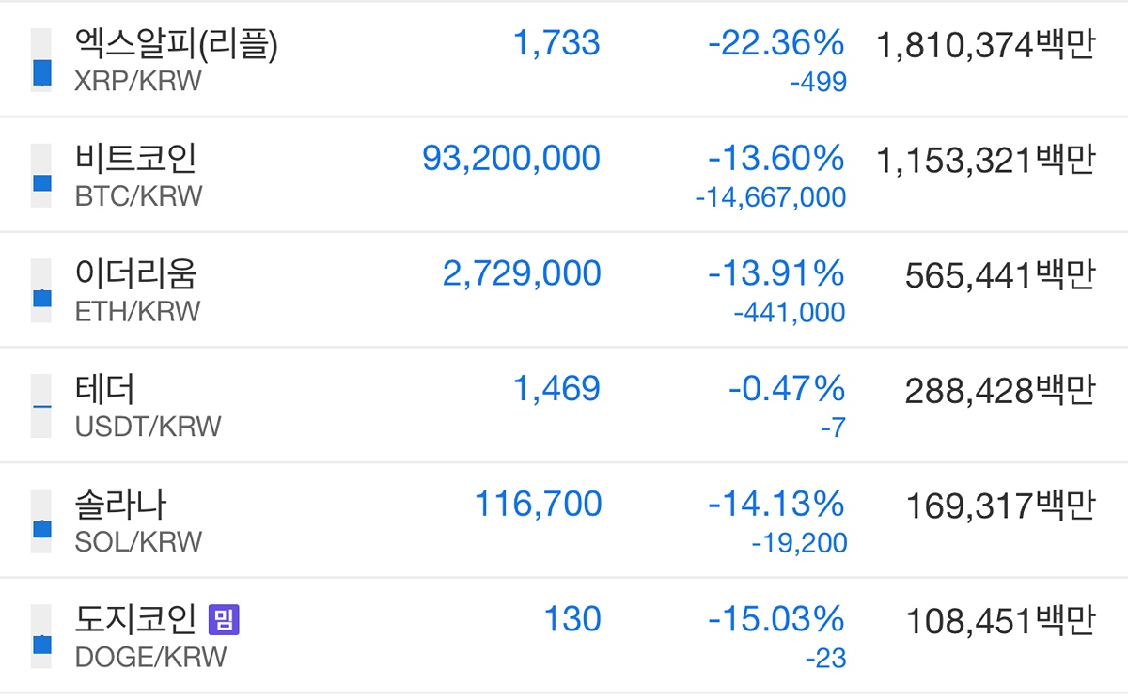This screenshot has height=700, width=1128.
Task: Tap the purple 밈 badge beside 도지코인
Action: [225, 619]
